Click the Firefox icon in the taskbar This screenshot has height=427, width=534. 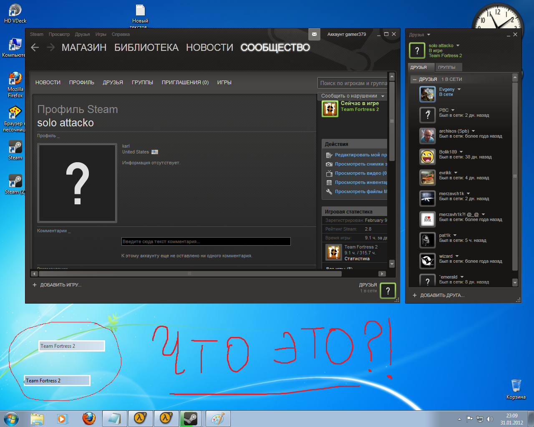click(x=88, y=418)
